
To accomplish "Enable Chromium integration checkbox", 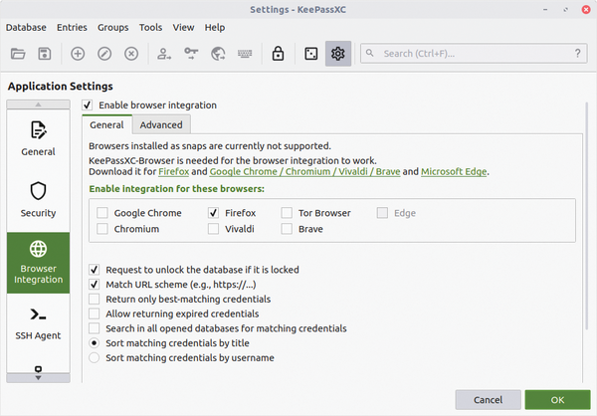I will 102,229.
